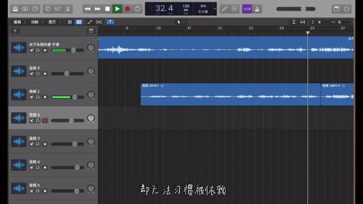Open the Inspector info icon
The width and height of the screenshot is (363, 204).
pyautogui.click(x=25, y=9)
